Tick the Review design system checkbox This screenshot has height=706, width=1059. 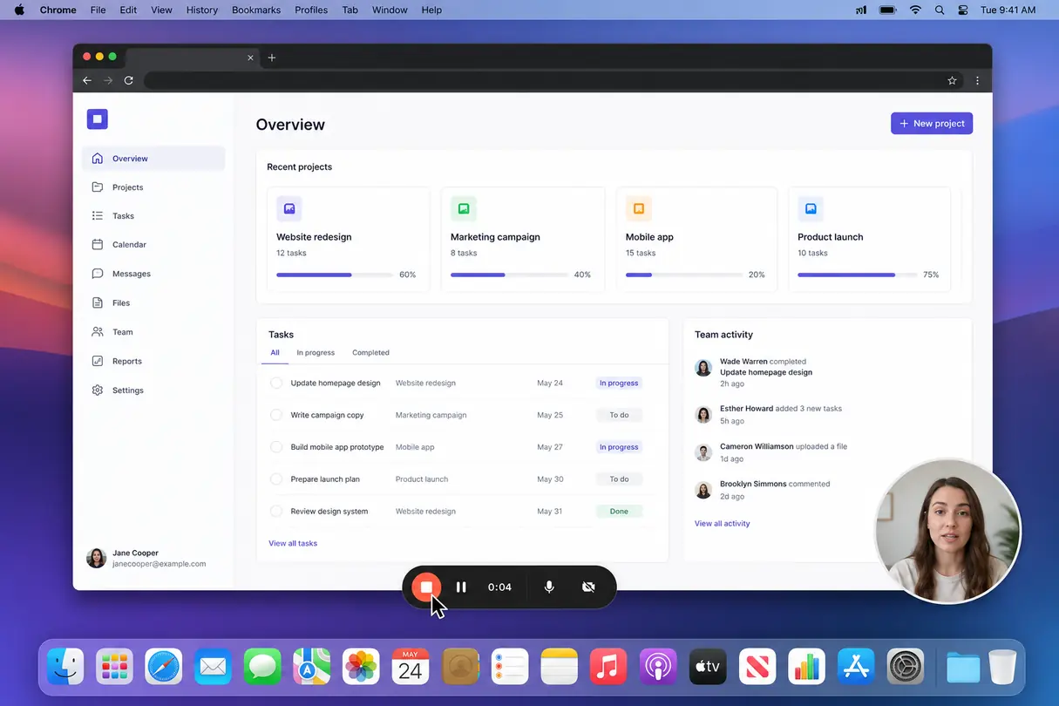point(276,512)
